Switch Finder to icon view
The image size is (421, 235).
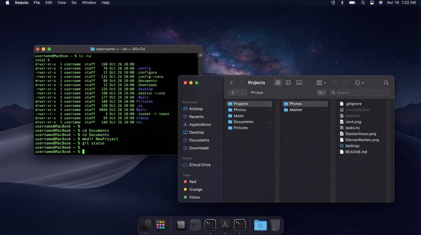[278, 82]
